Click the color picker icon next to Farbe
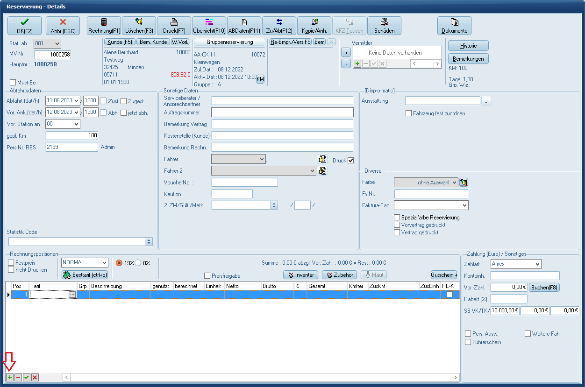 [464, 182]
